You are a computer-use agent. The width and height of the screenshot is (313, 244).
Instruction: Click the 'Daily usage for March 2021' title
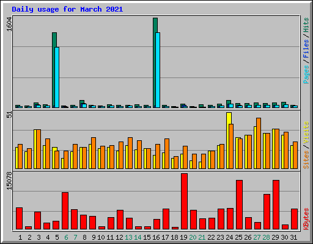[67, 9]
